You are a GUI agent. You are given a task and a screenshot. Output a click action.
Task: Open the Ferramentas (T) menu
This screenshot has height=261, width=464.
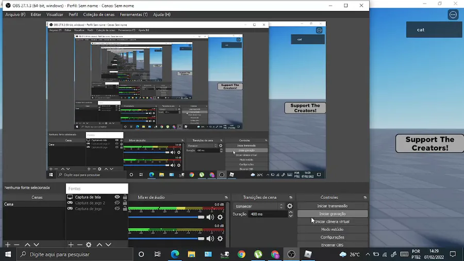(x=134, y=14)
